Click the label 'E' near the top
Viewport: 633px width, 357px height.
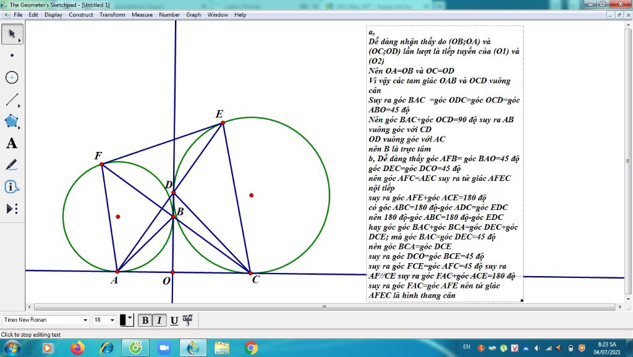point(219,114)
